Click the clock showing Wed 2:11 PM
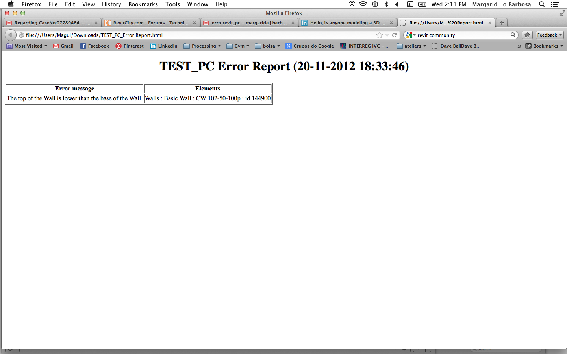The height and width of the screenshot is (354, 567). (x=448, y=4)
